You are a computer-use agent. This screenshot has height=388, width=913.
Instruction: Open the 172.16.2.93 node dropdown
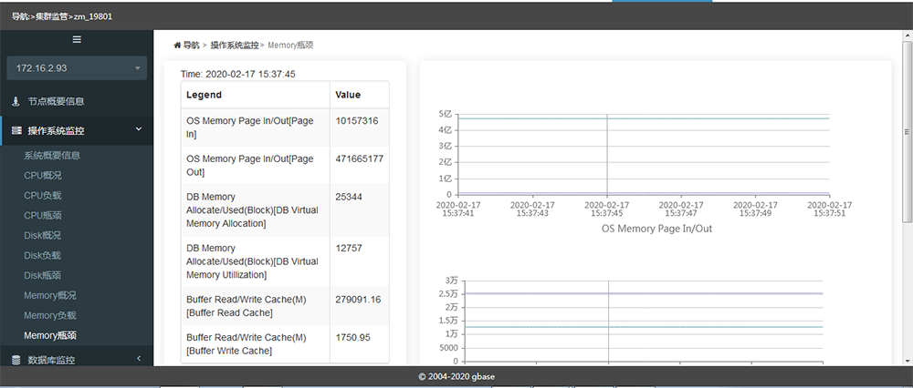coord(77,68)
